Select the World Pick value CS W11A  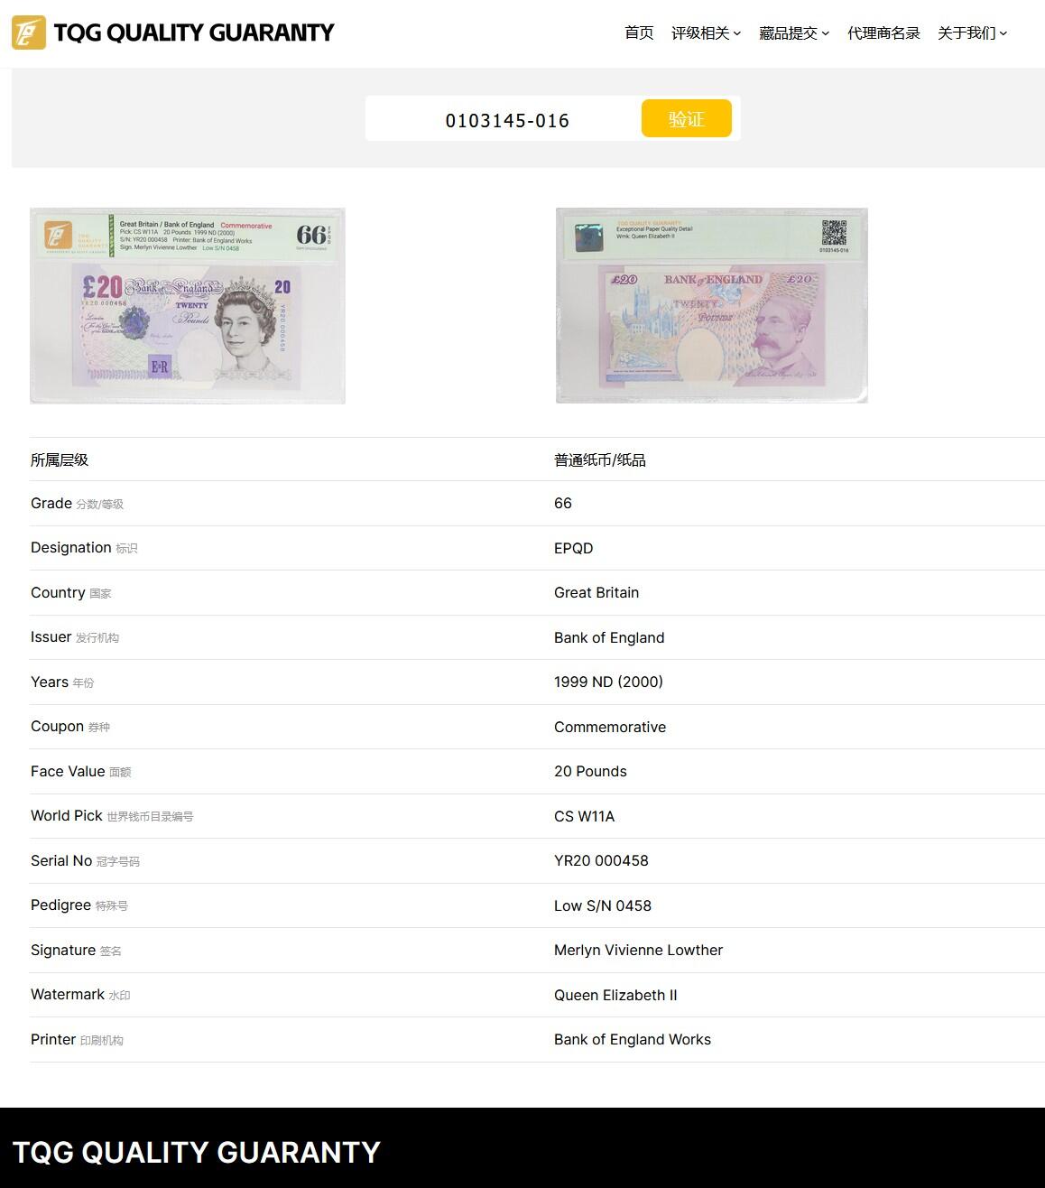pos(584,816)
